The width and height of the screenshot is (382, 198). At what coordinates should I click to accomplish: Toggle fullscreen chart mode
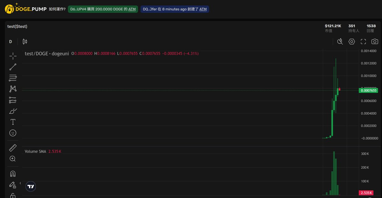(363, 42)
